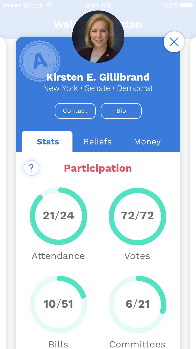Tap the Participation section heading
Screen dimensions: 196x349
pyautogui.click(x=98, y=168)
